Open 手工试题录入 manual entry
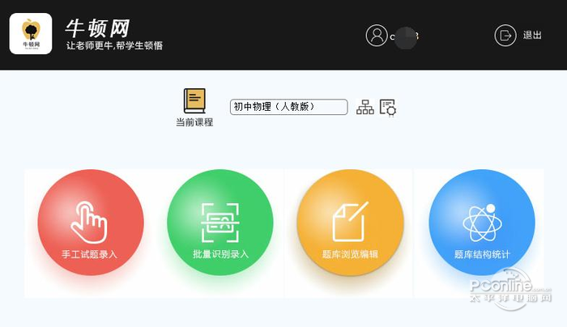 90,254
